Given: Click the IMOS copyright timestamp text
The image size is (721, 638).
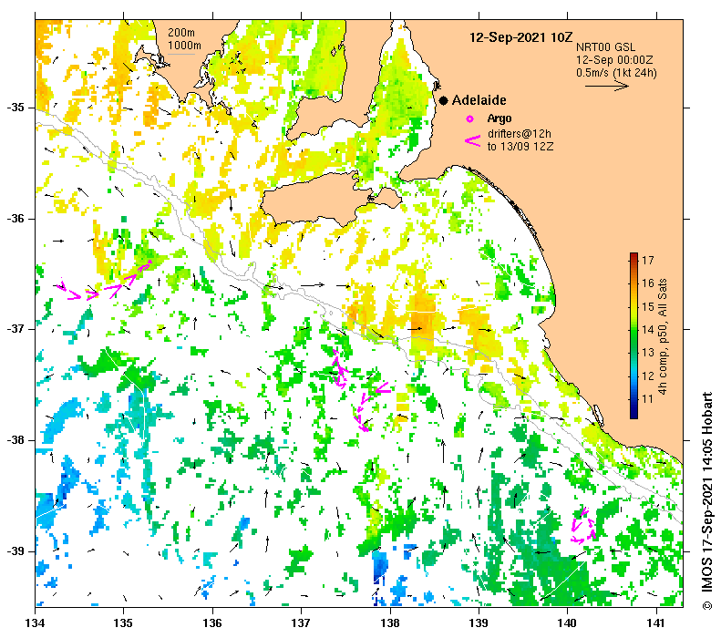Looking at the screenshot, I should pos(706,500).
